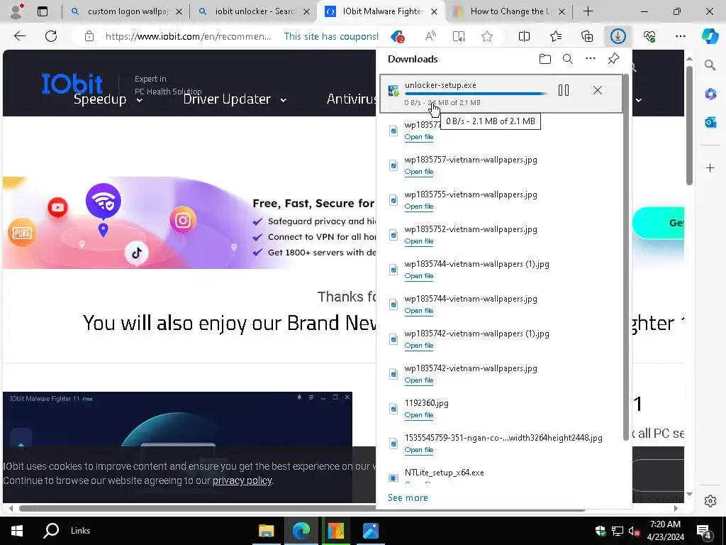Open file wp1835757-vietnam-wallpapers.jpg

[419, 172]
